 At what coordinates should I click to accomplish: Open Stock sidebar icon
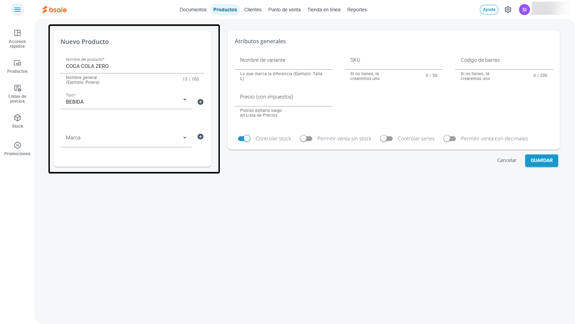[x=17, y=121]
